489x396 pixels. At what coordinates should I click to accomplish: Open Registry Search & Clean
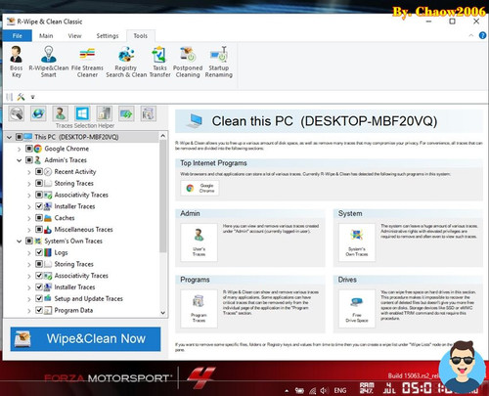[126, 62]
